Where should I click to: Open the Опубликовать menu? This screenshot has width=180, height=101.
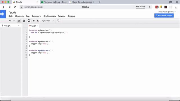49,16
